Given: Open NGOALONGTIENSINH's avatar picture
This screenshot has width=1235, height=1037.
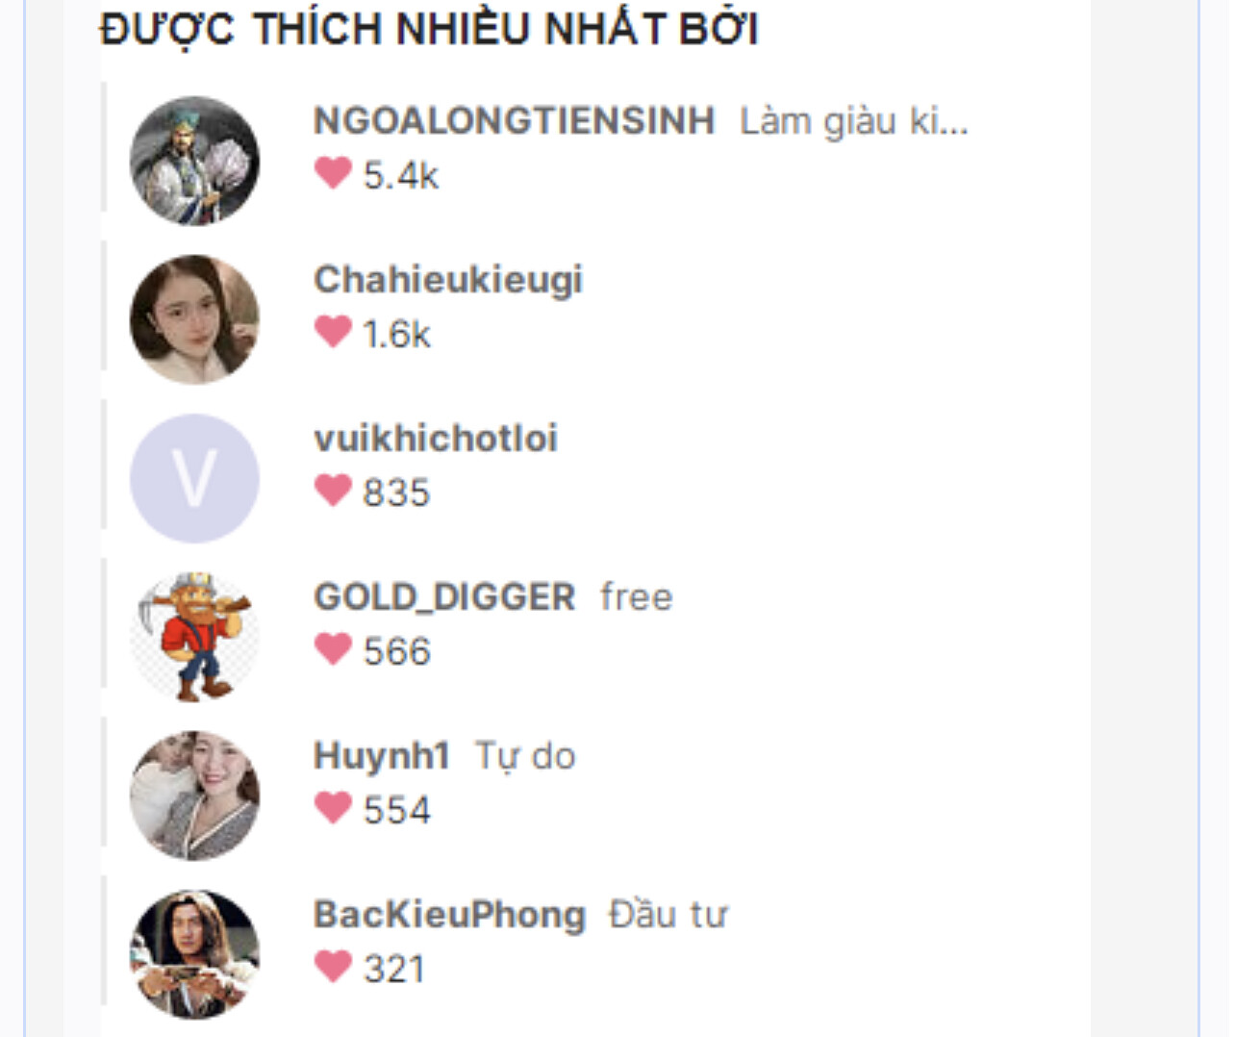Looking at the screenshot, I should [194, 161].
